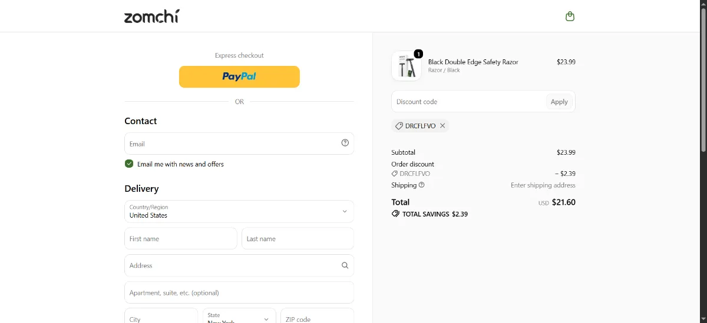Click the address search magnifier icon
The width and height of the screenshot is (707, 323).
(345, 265)
